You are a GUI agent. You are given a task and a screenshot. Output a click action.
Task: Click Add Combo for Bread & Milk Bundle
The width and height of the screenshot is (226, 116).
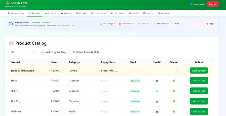199,71
